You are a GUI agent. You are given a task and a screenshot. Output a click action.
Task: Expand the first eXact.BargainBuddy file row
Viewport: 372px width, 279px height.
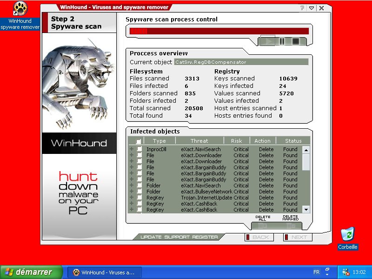click(x=132, y=167)
